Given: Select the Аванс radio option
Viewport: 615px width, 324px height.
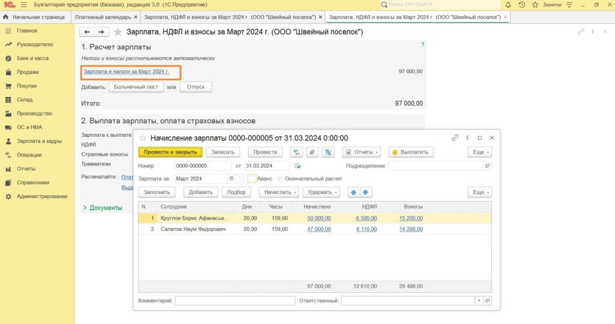Looking at the screenshot, I should pos(252,179).
